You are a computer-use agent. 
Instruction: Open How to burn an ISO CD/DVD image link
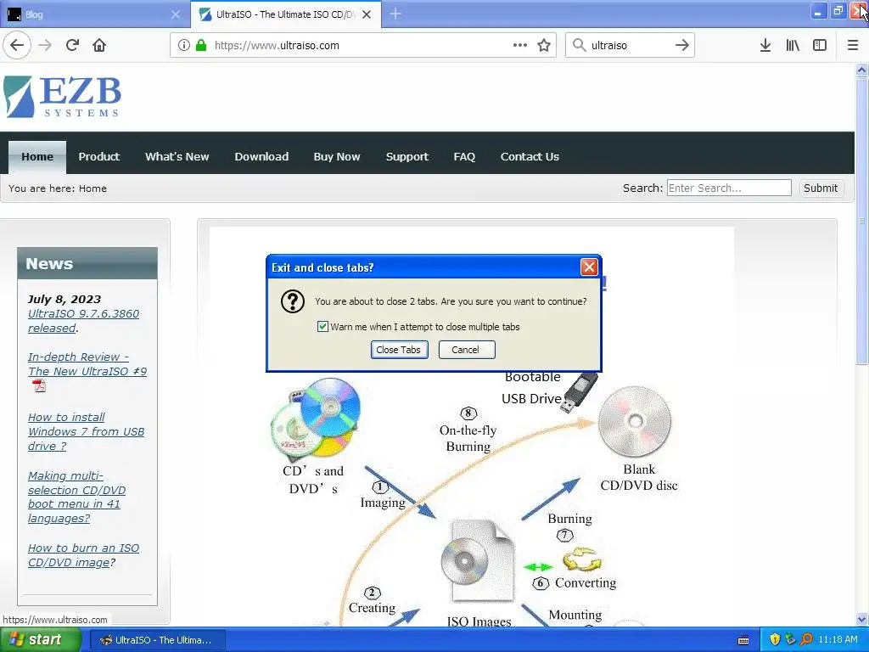(x=83, y=555)
